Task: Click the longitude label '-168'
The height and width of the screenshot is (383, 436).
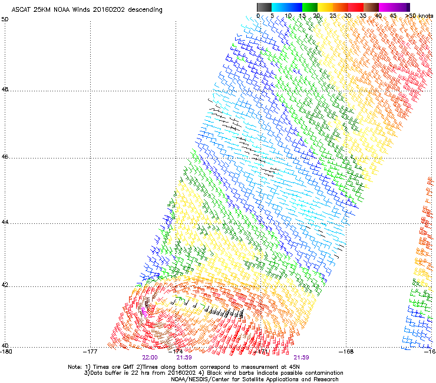Action: point(346,351)
